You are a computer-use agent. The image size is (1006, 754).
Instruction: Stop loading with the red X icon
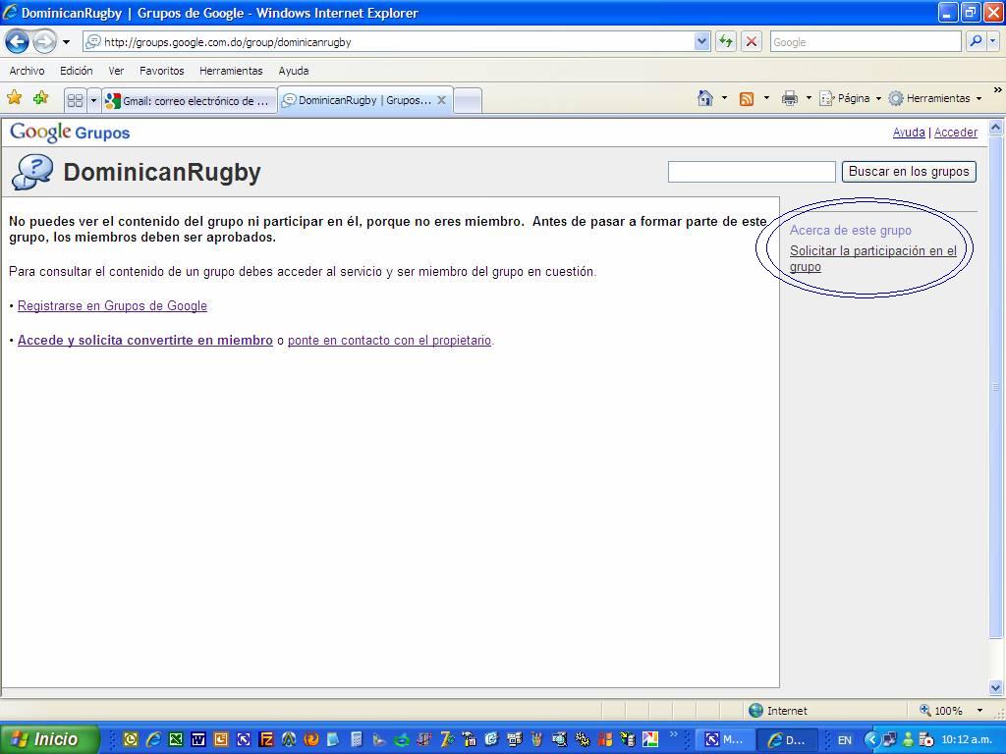click(x=752, y=42)
